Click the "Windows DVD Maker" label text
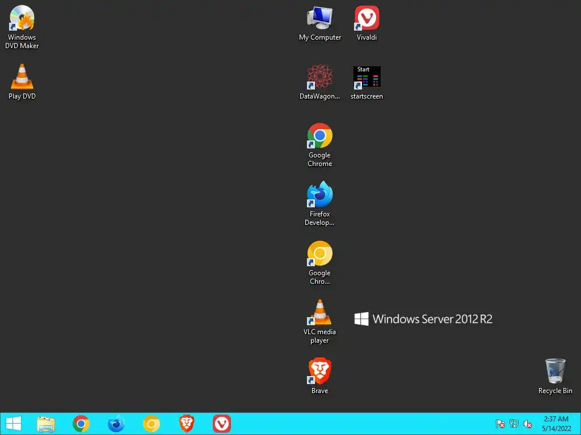 click(x=22, y=41)
